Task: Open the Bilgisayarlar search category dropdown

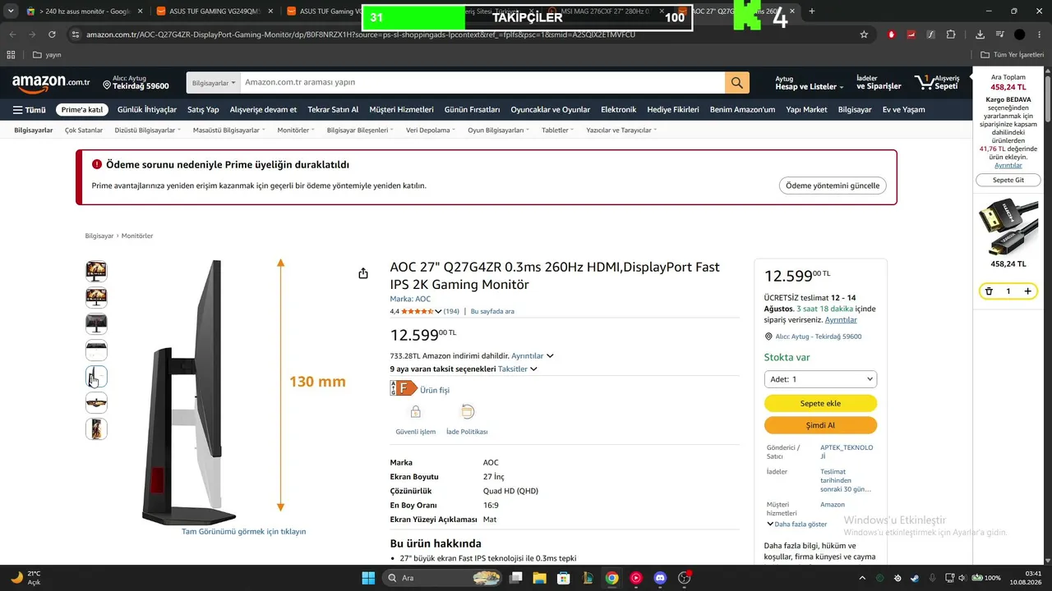Action: (214, 83)
